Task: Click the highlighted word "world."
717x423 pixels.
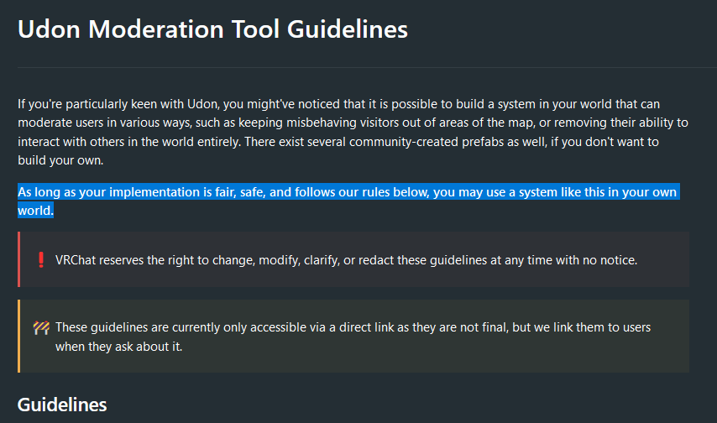Action: coord(35,211)
